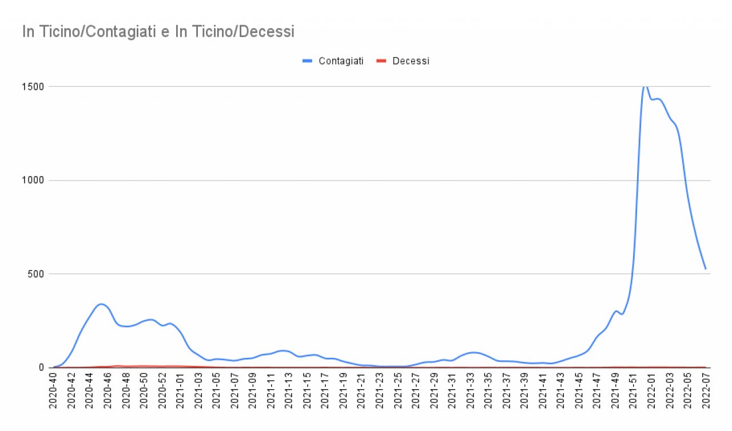Click the red Decessi legend swatch
The height and width of the screenshot is (431, 732).
point(382,61)
